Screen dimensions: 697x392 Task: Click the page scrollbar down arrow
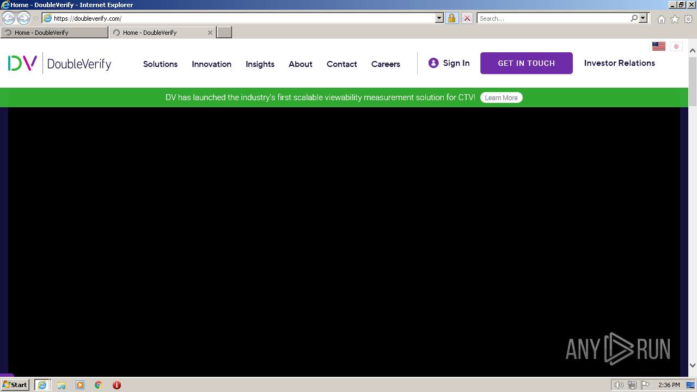click(693, 365)
